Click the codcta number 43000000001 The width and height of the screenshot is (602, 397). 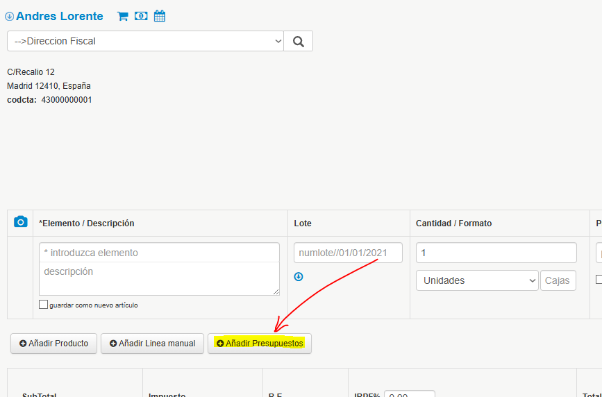67,100
